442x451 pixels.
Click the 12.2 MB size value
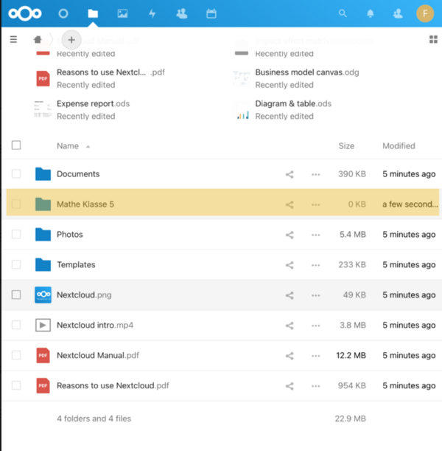coord(351,355)
